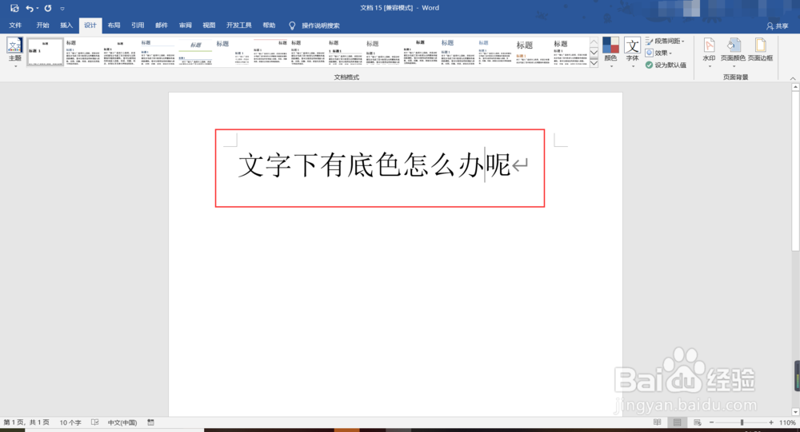800x432 pixels.
Task: Switch to print layout view icon
Action: (677, 422)
